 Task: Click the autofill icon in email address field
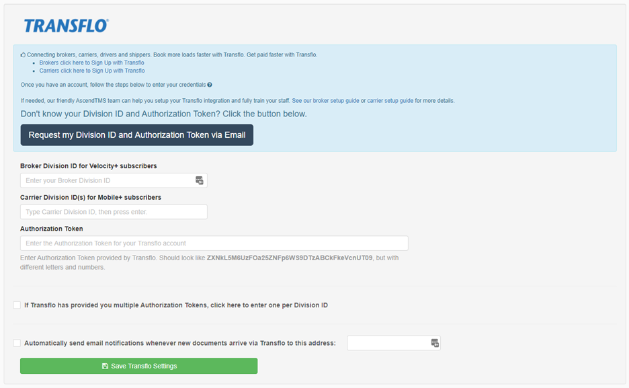[x=435, y=343]
